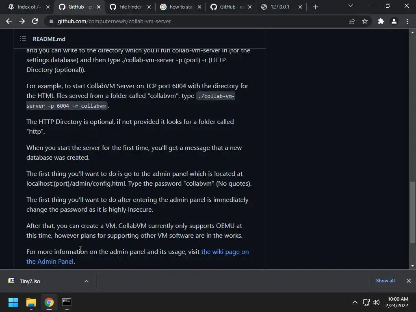This screenshot has width=416, height=312.
Task: Close the downloads bar
Action: [409, 281]
